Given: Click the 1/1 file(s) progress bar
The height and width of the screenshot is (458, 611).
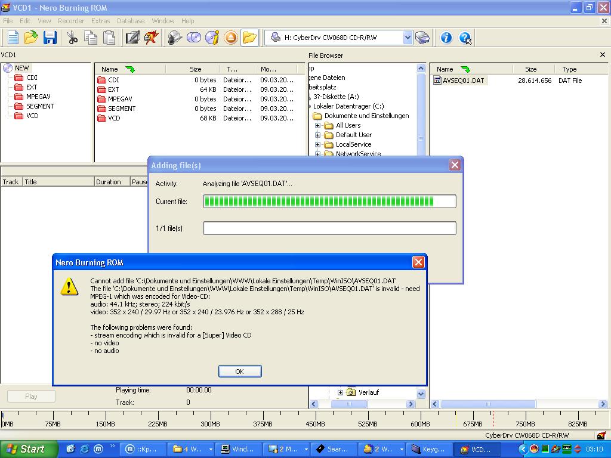Looking at the screenshot, I should (329, 228).
